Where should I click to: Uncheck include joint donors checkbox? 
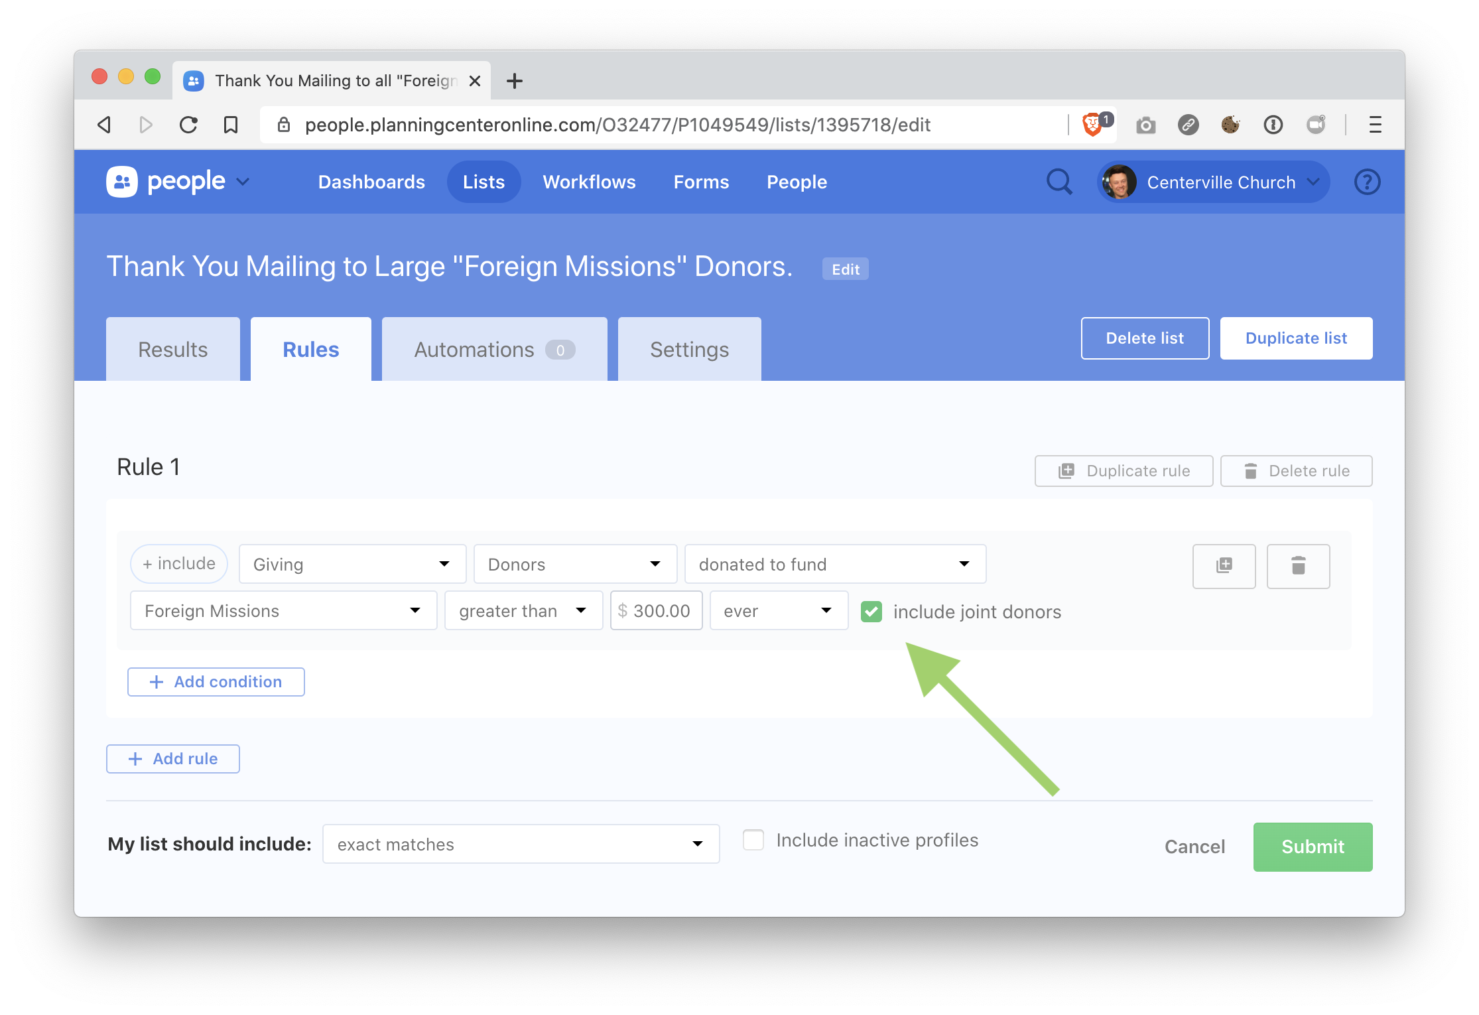(x=871, y=612)
